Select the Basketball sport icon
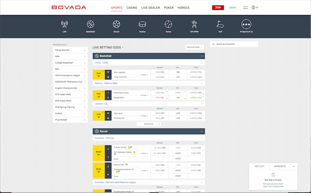The height and width of the screenshot is (193, 311). pyautogui.click(x=90, y=24)
